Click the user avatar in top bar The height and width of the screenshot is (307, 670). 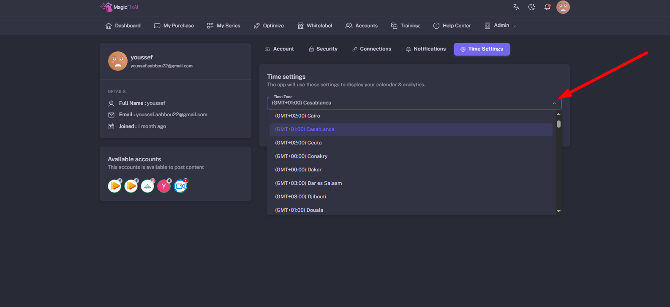pos(563,7)
